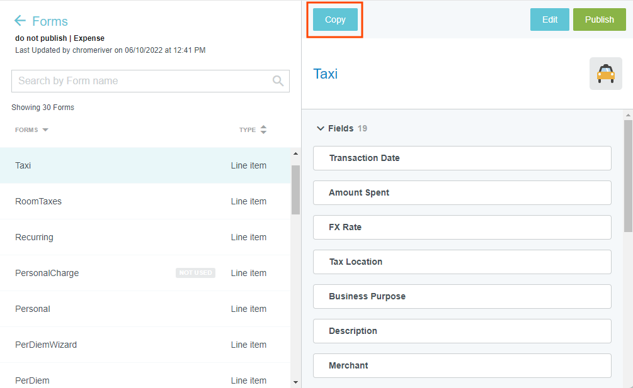Click the fields panel scrollbar up arrow
The image size is (633, 388).
628,115
